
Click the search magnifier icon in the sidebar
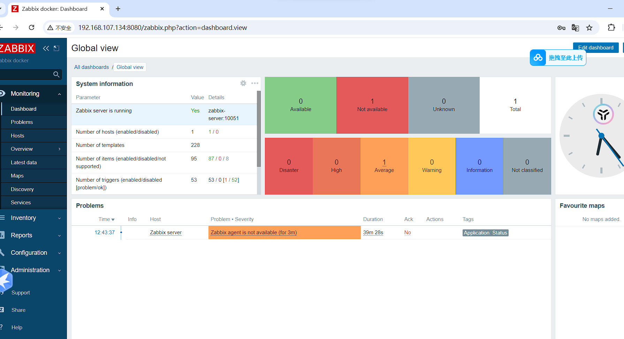tap(56, 74)
